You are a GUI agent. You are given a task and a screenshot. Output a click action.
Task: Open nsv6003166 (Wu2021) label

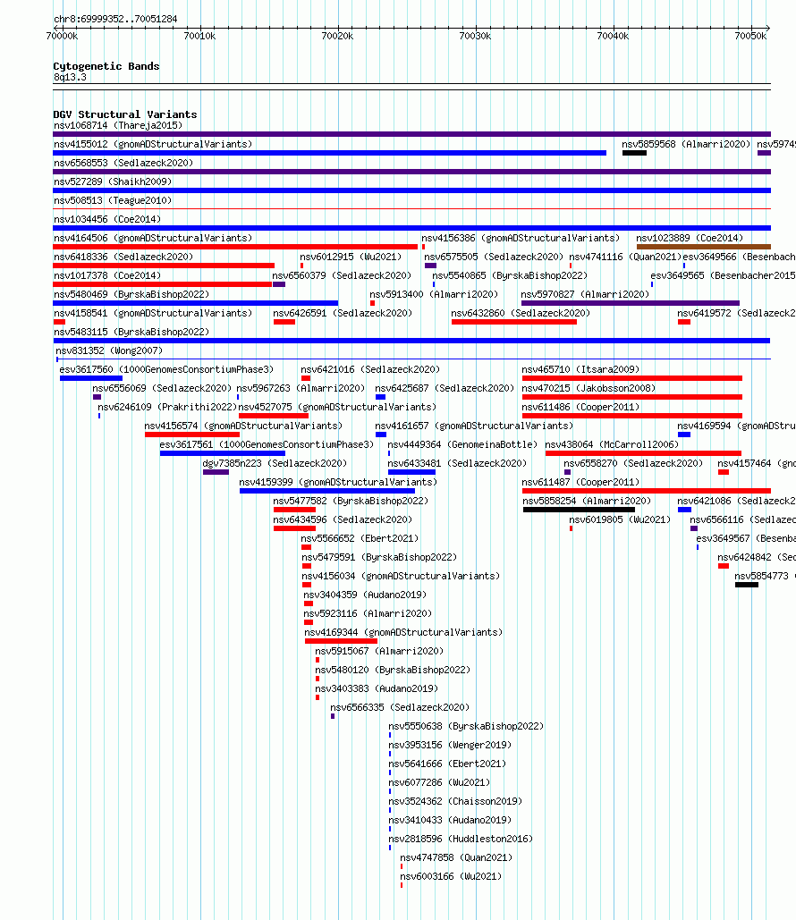(x=451, y=876)
